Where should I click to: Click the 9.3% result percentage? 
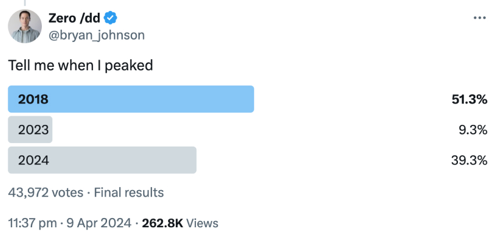pos(473,130)
